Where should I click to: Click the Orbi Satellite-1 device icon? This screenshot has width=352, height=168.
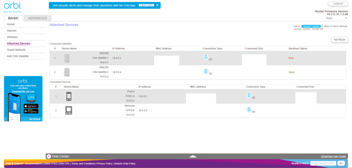coord(67,58)
